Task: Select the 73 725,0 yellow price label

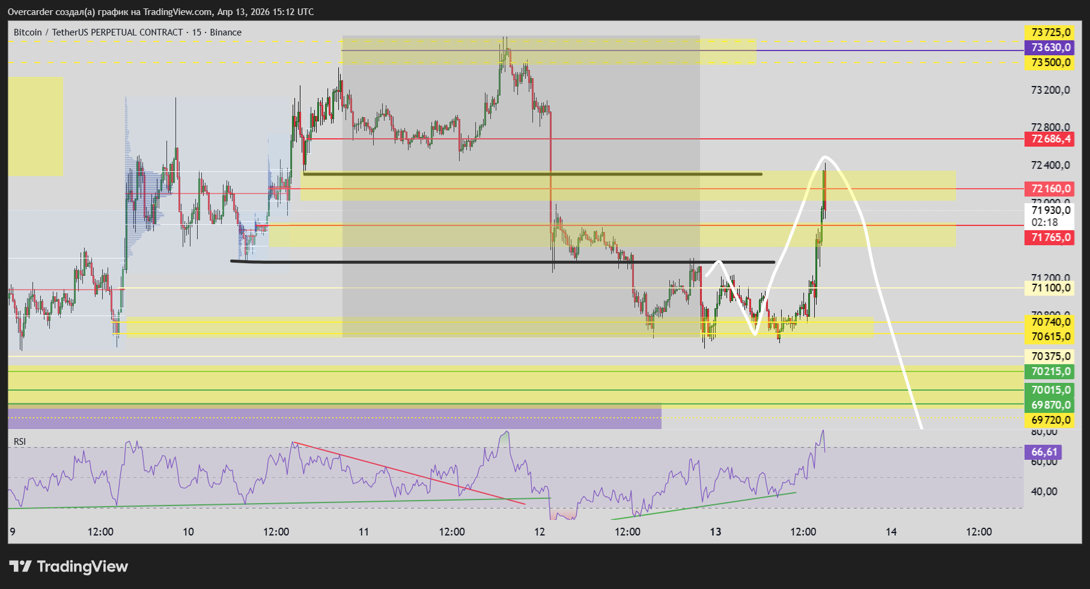Action: coord(1049,32)
